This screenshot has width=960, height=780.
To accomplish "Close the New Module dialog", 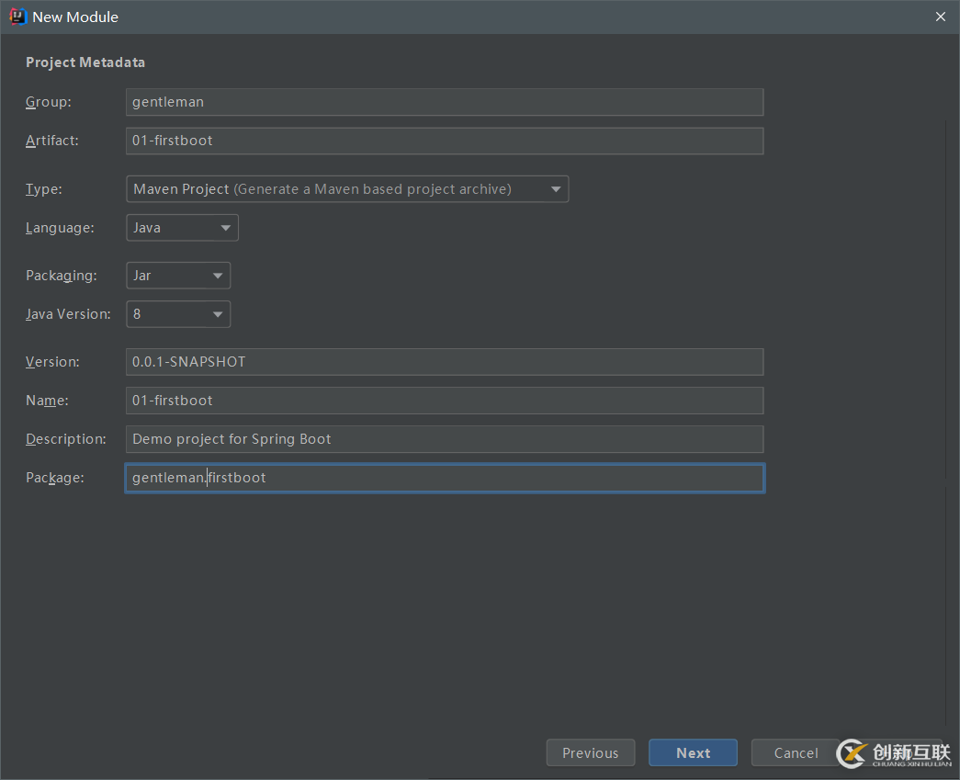I will point(940,17).
